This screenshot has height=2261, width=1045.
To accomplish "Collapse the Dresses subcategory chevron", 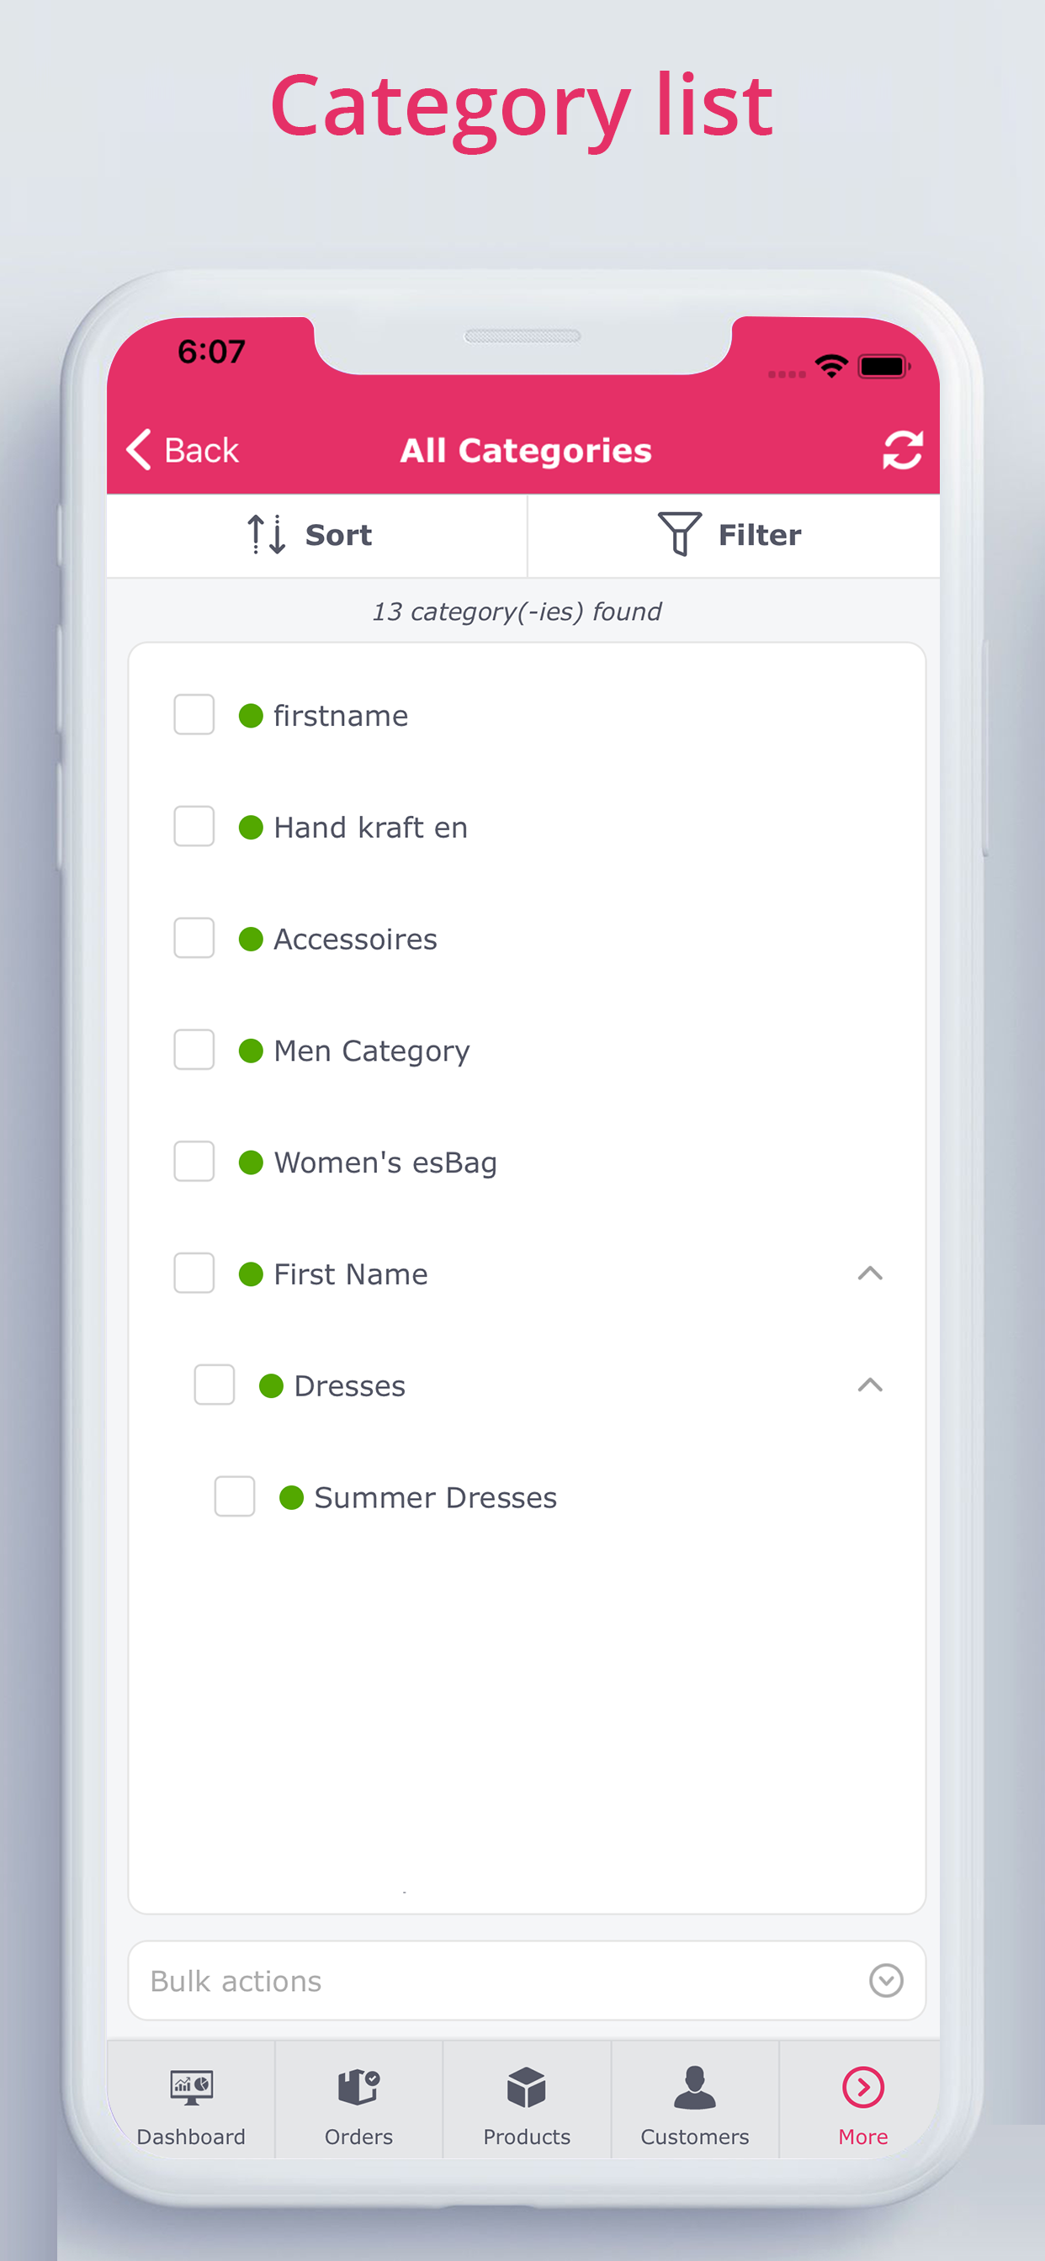I will [x=869, y=1385].
